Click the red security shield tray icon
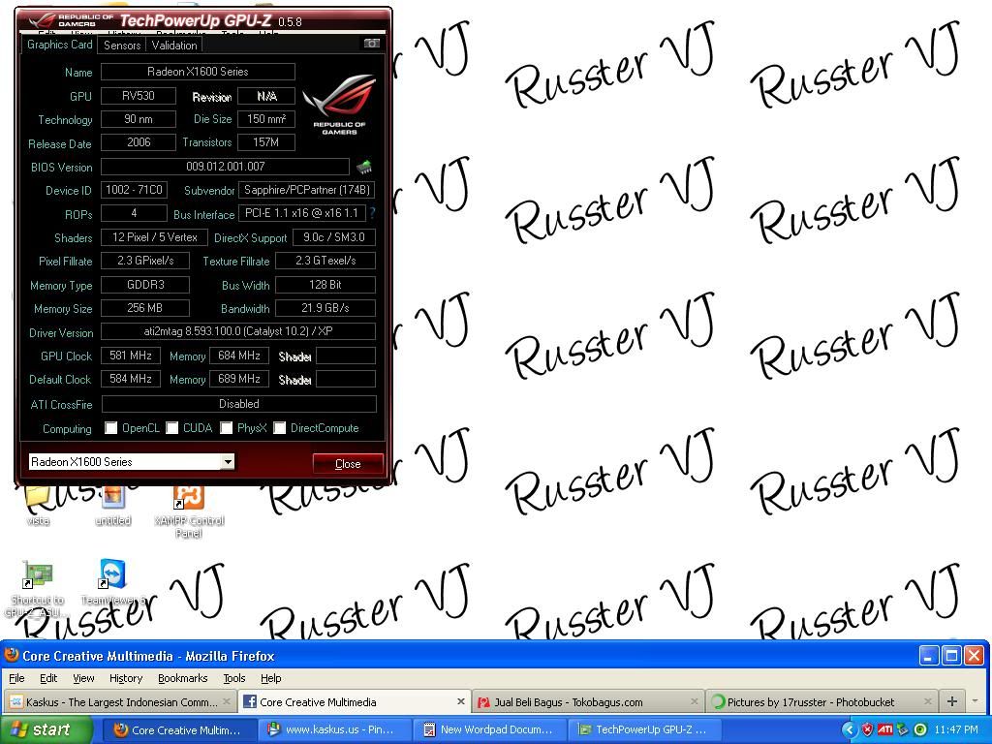This screenshot has width=992, height=744. 867,730
